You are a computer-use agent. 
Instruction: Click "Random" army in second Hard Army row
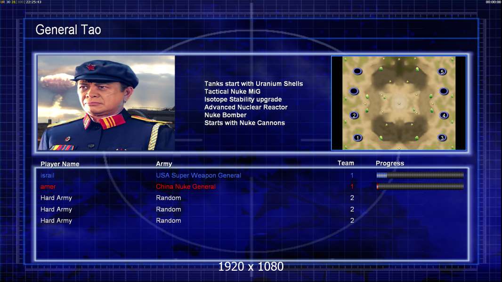pos(169,210)
